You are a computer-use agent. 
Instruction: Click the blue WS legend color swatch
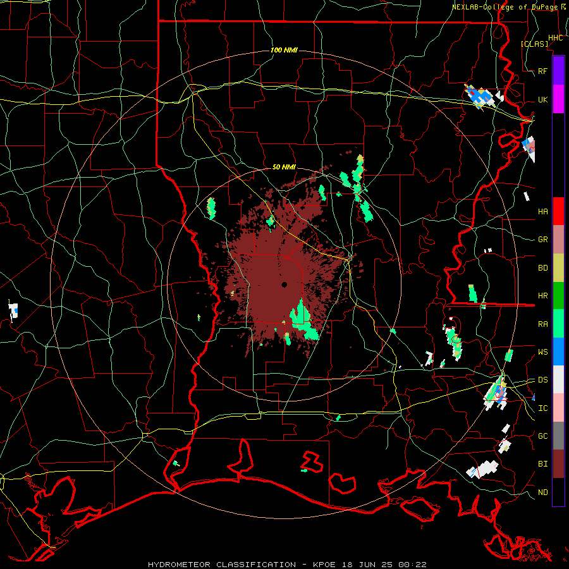(558, 352)
